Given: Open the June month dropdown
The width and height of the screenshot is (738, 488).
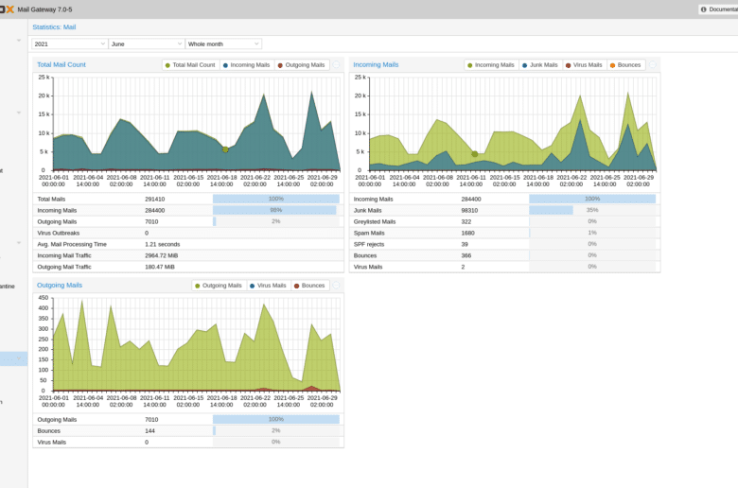Looking at the screenshot, I should [x=147, y=44].
